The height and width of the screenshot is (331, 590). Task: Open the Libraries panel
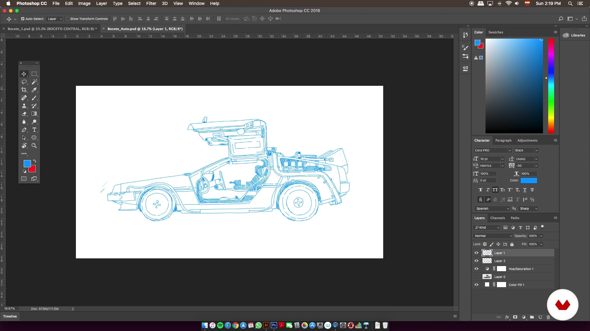pos(574,35)
